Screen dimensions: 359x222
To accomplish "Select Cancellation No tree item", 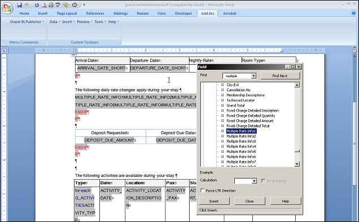I will pos(238,90).
